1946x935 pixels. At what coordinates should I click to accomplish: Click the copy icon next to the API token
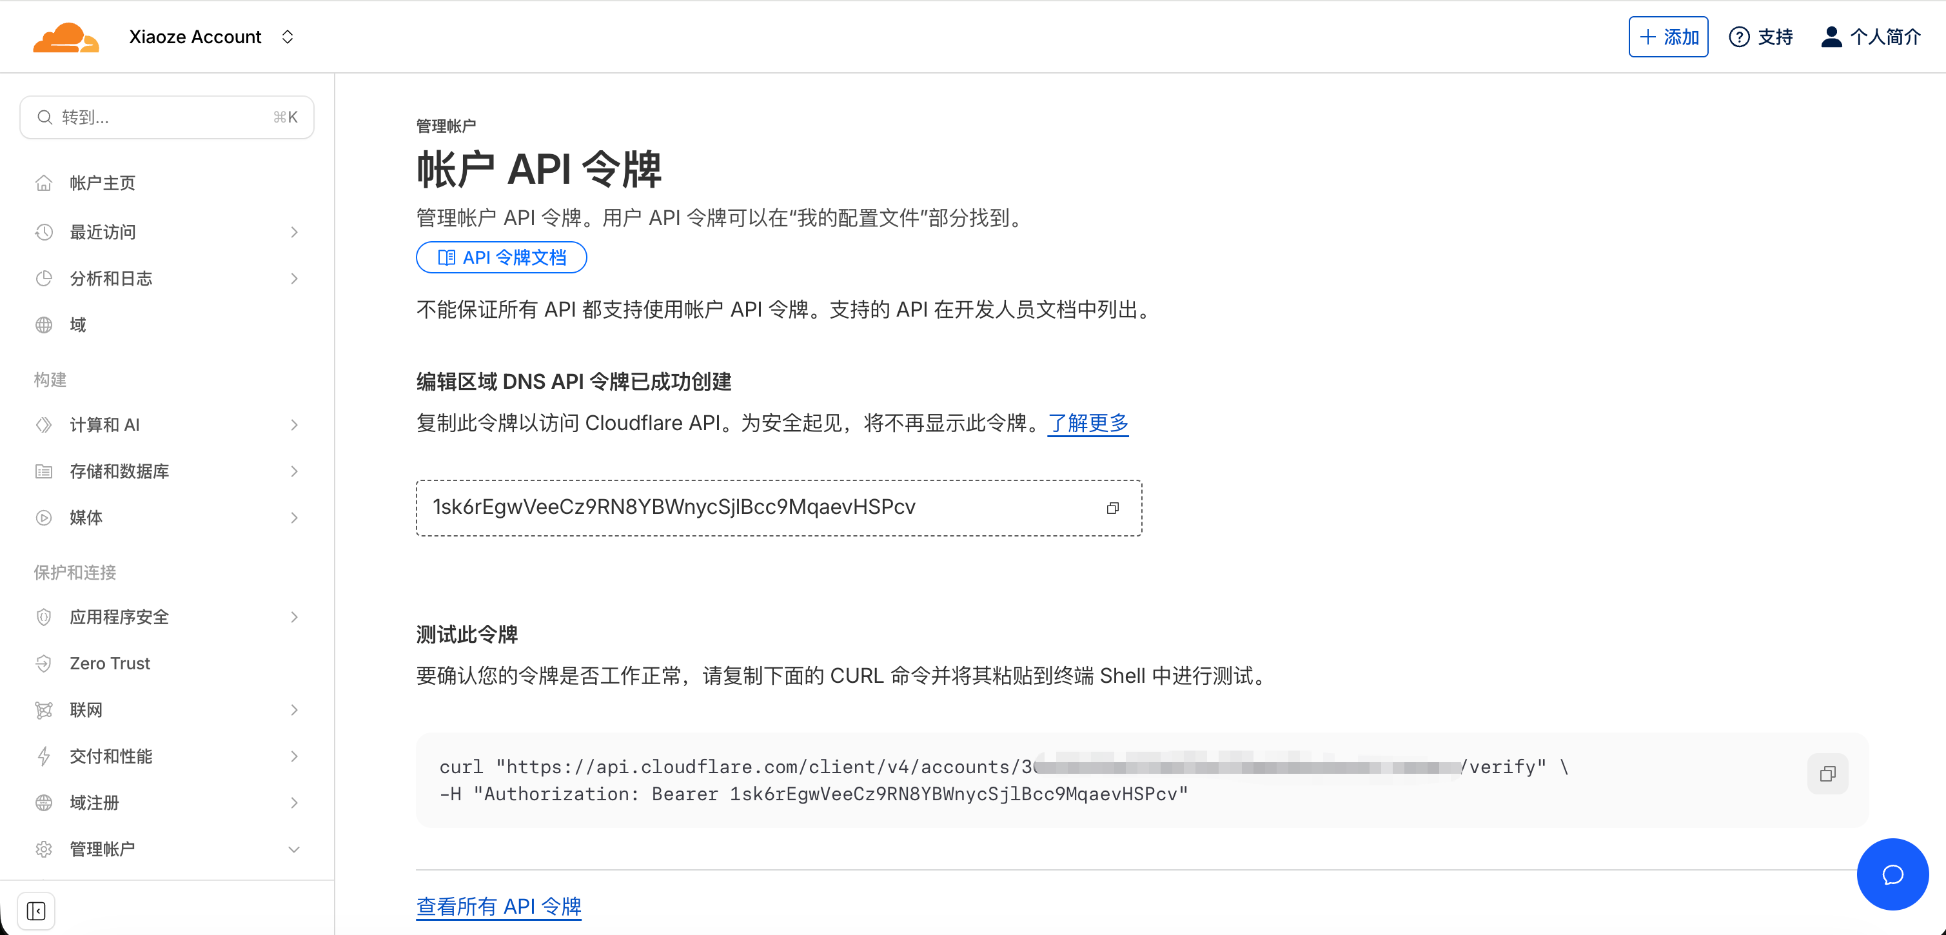point(1113,507)
